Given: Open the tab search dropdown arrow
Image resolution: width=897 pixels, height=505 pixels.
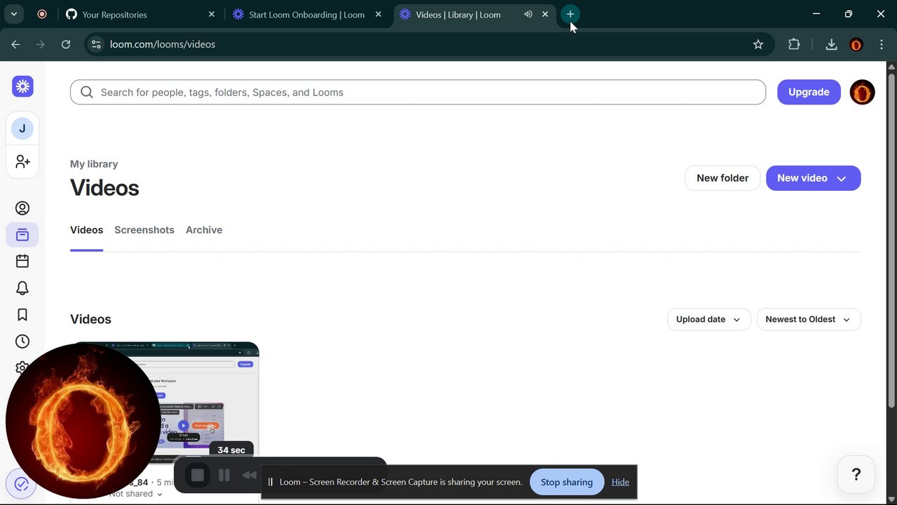Looking at the screenshot, I should [14, 14].
